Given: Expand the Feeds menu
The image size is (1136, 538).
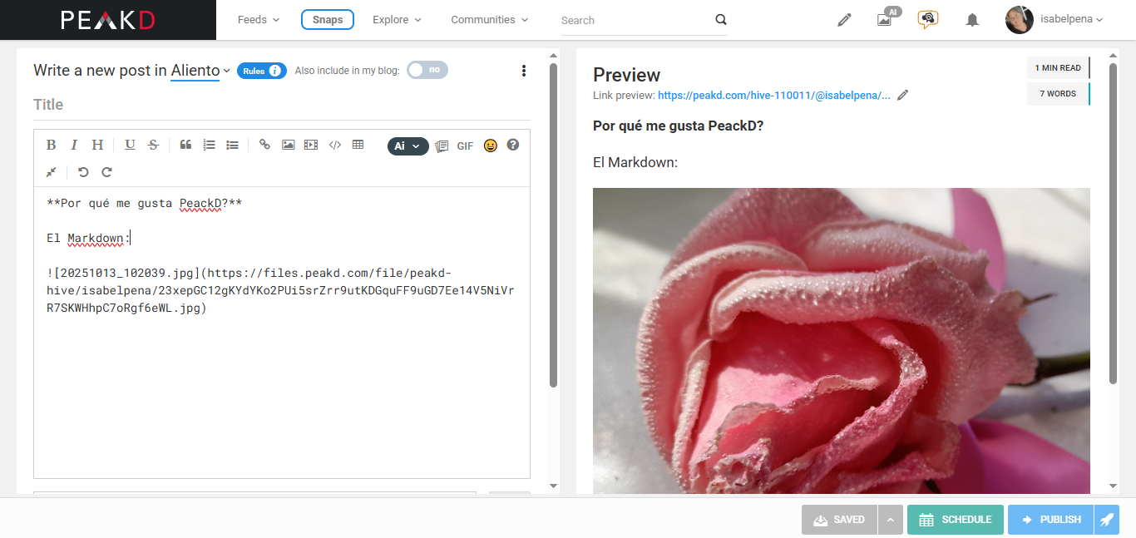Looking at the screenshot, I should click(259, 20).
